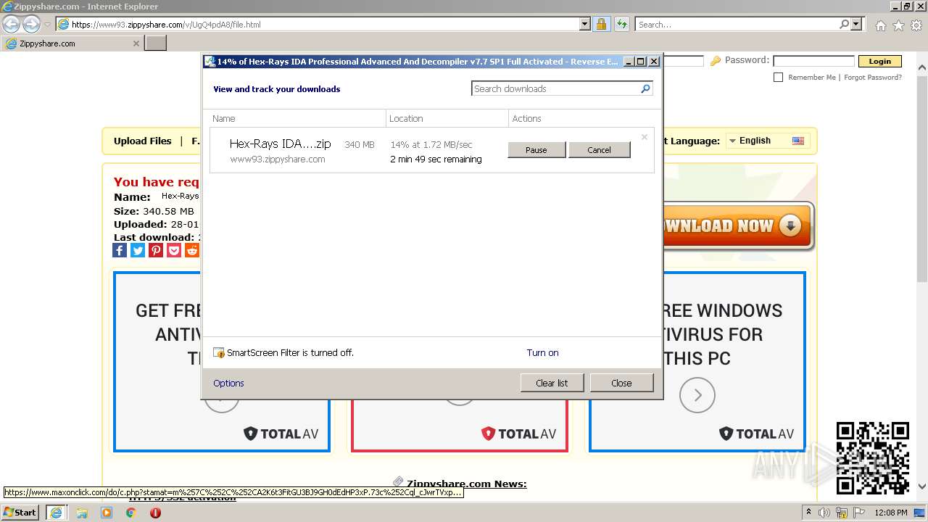Image resolution: width=928 pixels, height=522 pixels.
Task: Click the Zippyshare.com News heading
Action: tap(467, 484)
